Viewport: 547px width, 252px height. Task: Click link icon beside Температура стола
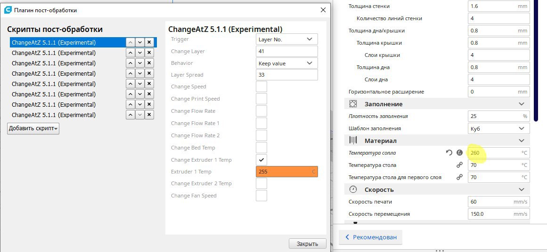pos(459,165)
